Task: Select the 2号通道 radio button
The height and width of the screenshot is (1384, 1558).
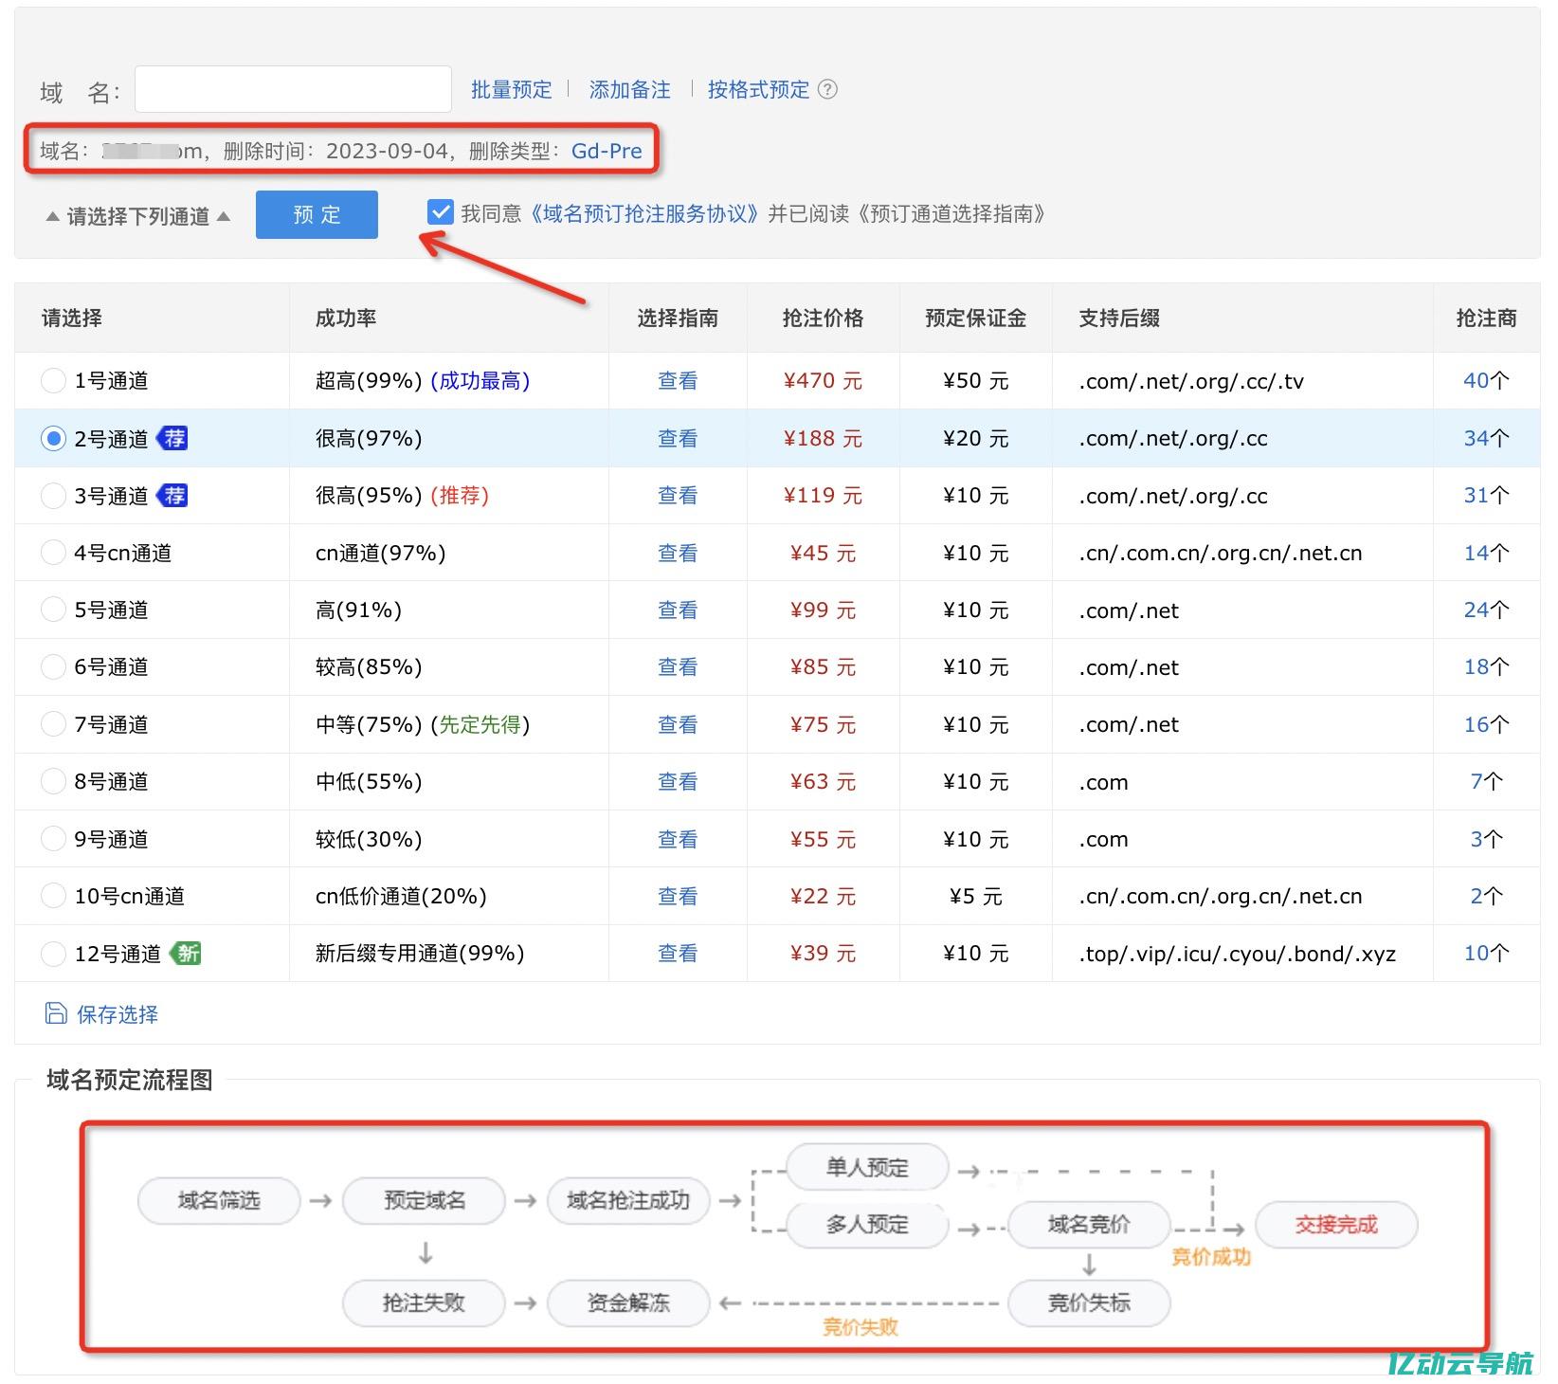Action: tap(53, 438)
